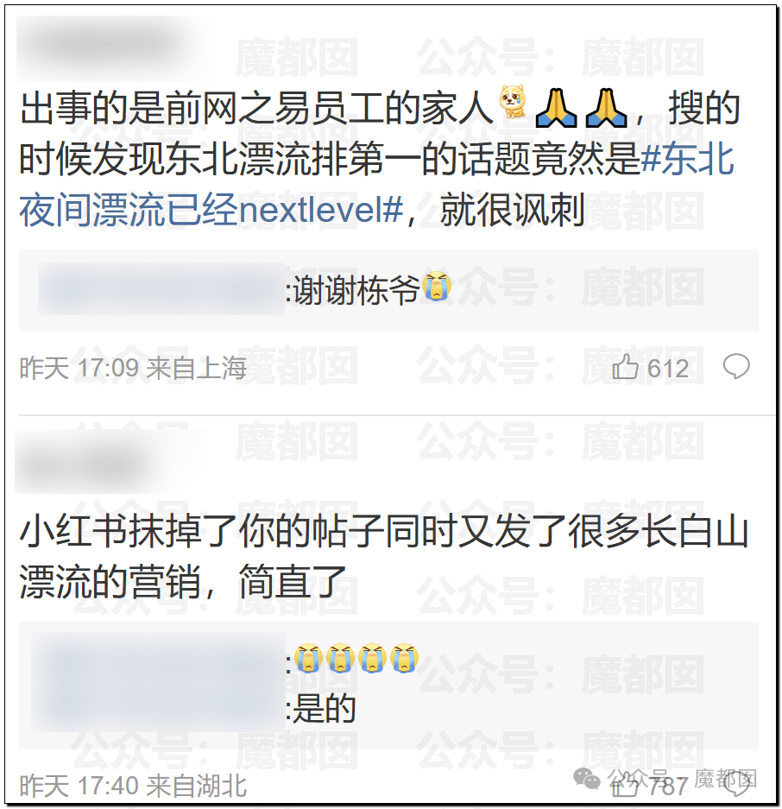Click the 昨天 17:40 来自湖北 timestamp
782x809 pixels.
pyautogui.click(x=133, y=787)
